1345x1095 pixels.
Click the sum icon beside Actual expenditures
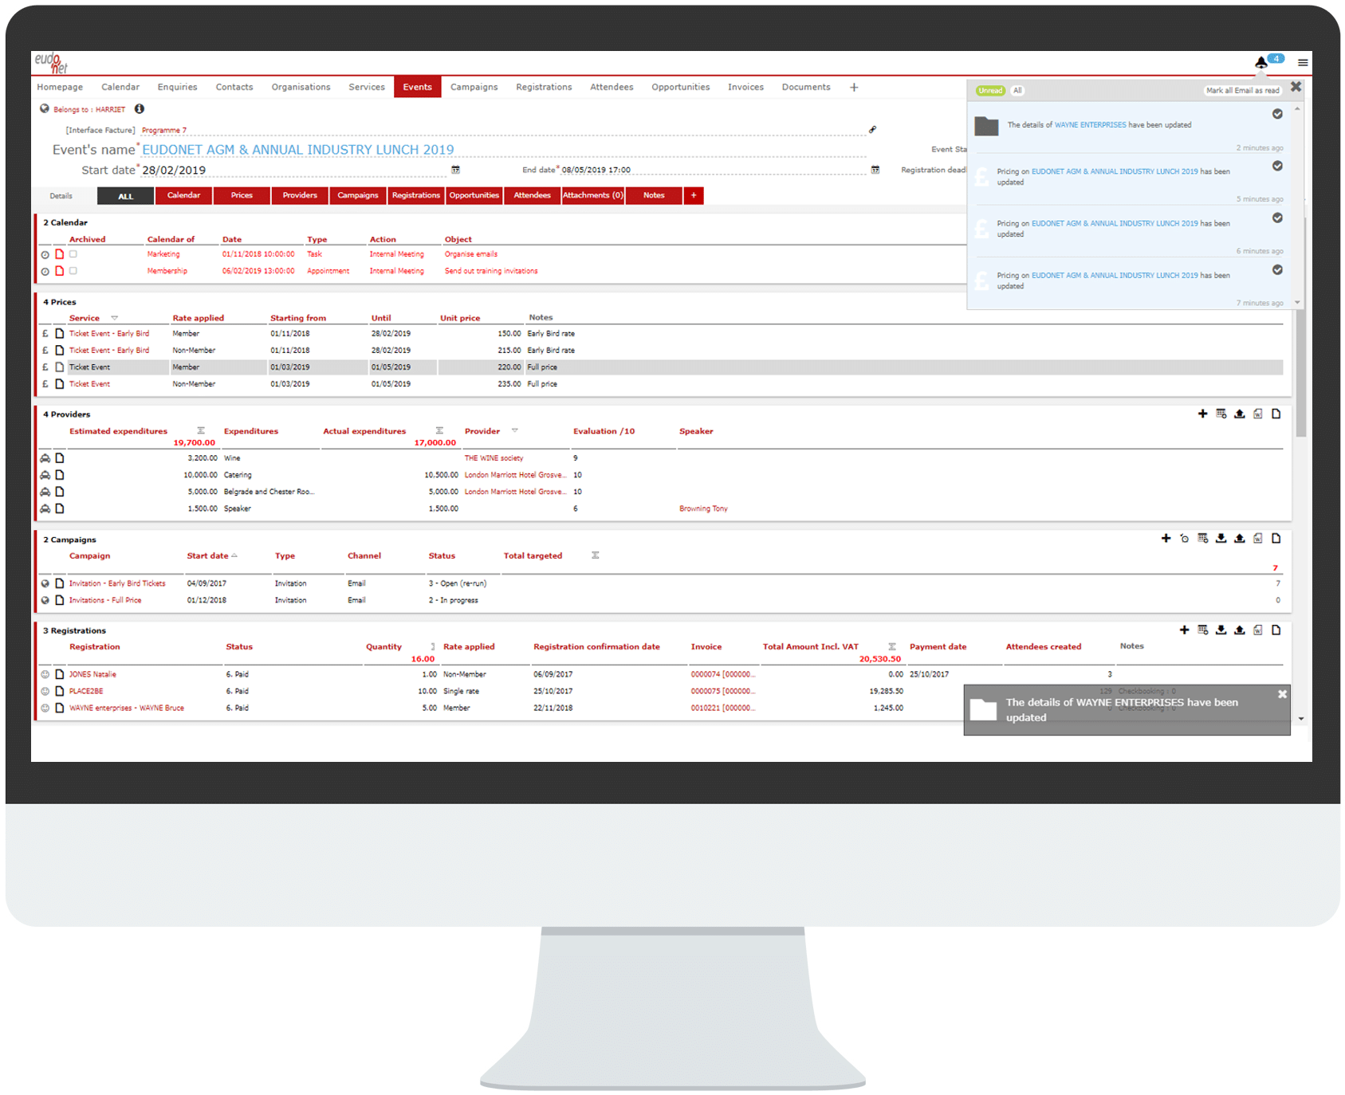coord(439,431)
